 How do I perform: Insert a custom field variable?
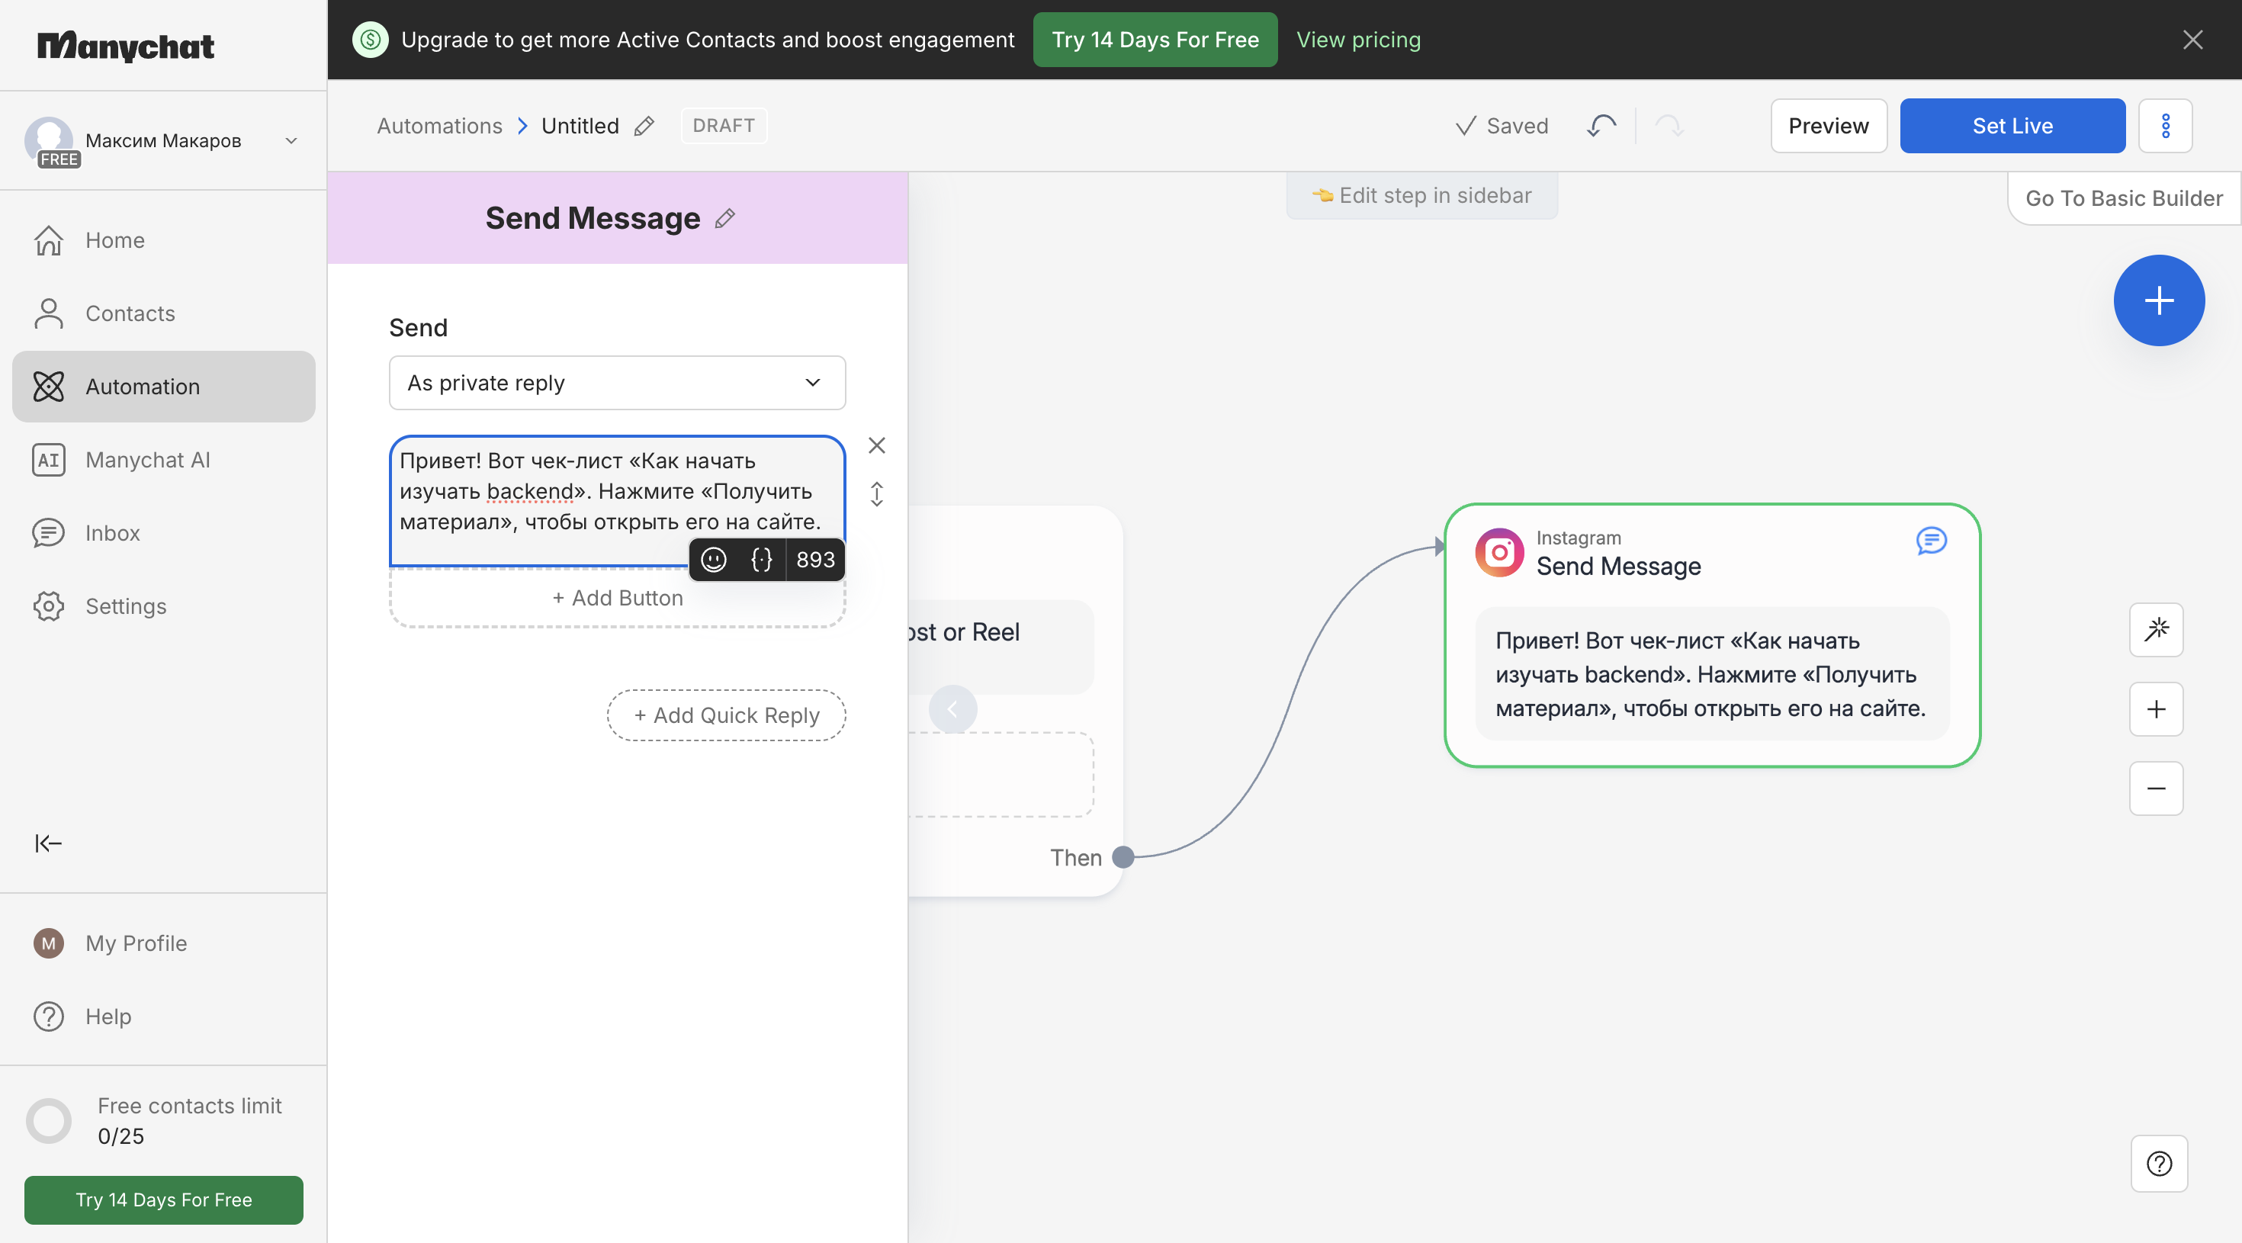(x=762, y=560)
